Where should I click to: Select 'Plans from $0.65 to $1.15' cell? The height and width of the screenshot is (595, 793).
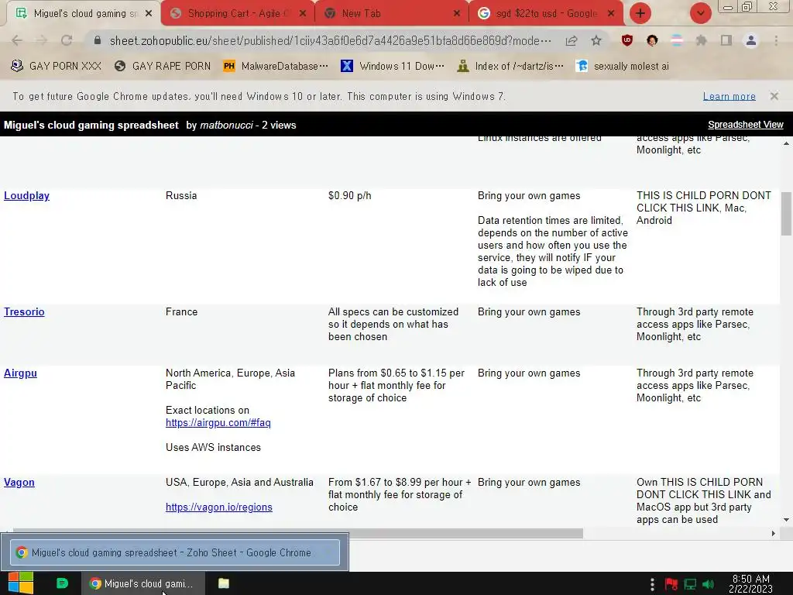point(396,385)
